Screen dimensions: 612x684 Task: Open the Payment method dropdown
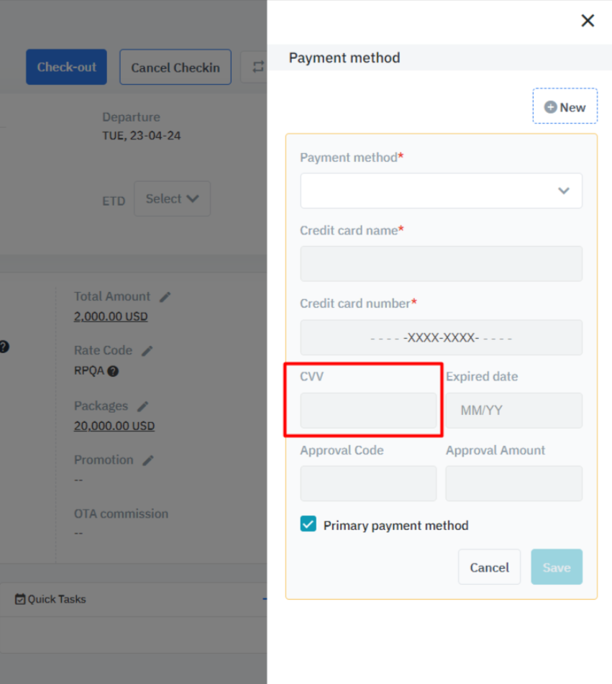point(441,191)
